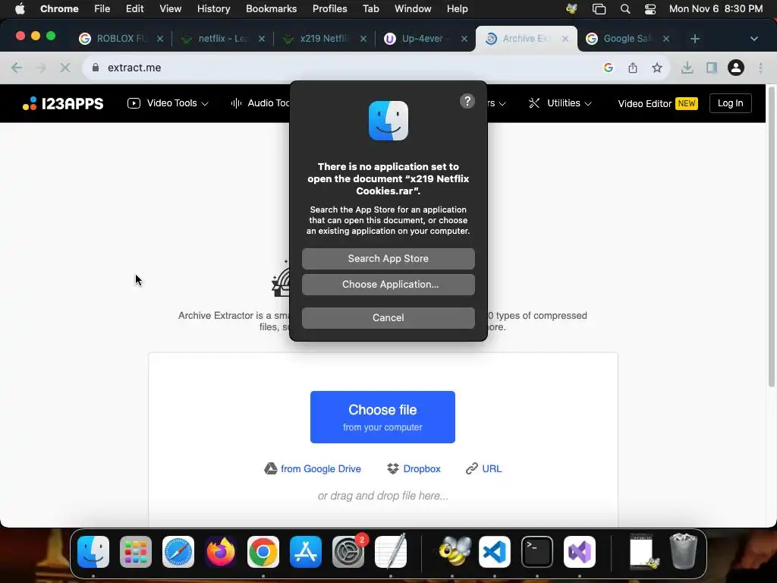Click the Google icon in the address bar
777x583 pixels.
click(609, 68)
